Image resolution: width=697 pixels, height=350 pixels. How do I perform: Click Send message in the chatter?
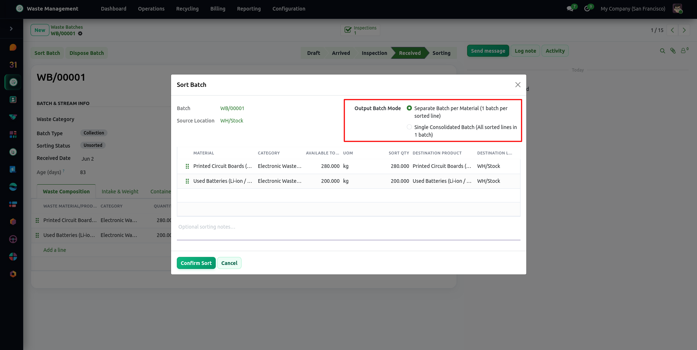pyautogui.click(x=488, y=51)
